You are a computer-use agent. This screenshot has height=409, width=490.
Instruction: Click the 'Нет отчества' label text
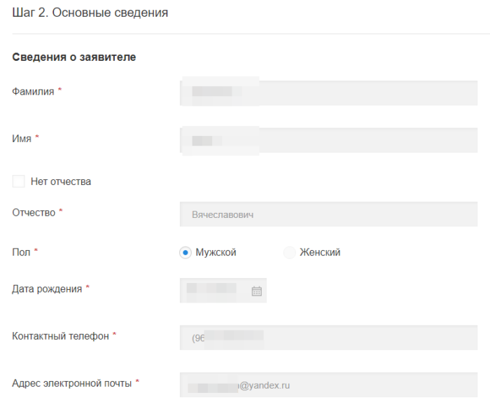[x=61, y=181]
